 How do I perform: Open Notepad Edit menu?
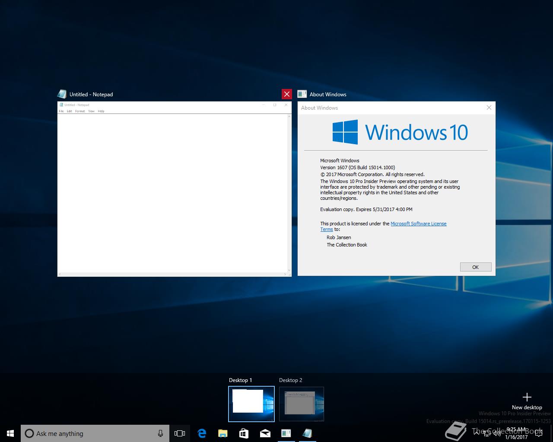tap(69, 111)
